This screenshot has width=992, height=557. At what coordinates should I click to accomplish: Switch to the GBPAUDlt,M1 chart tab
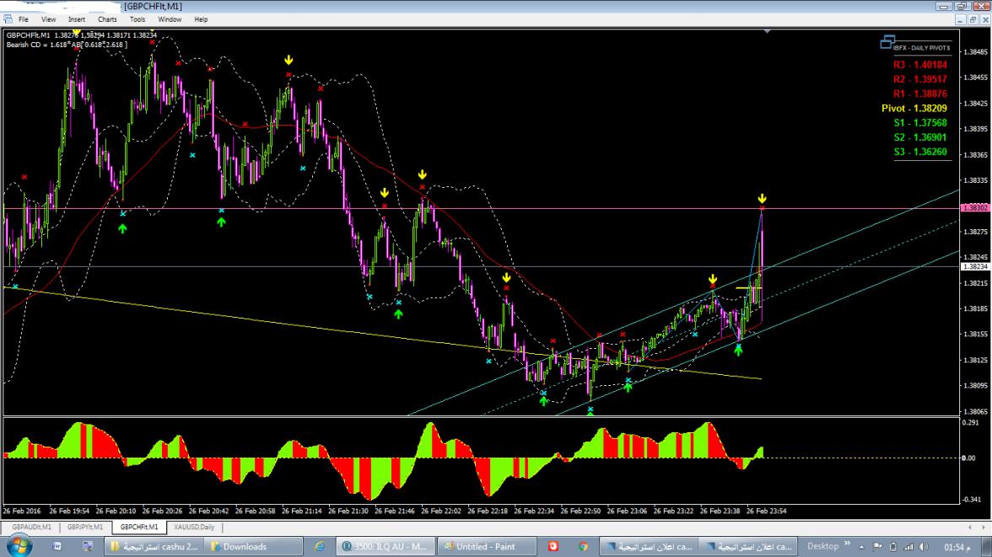32,527
